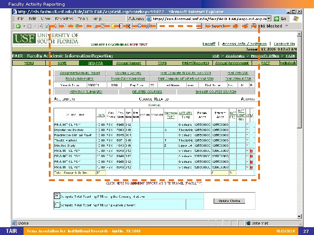
Task: Click the Logoff link
Action: click(209, 44)
